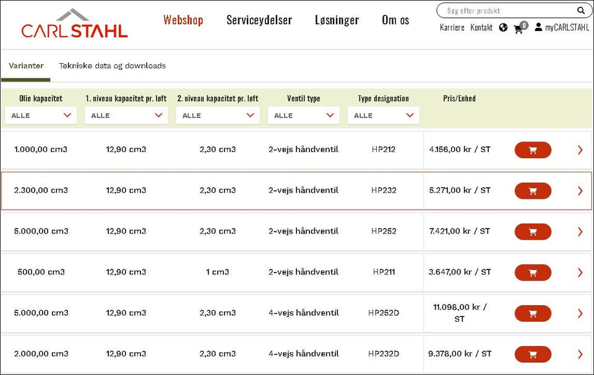Image resolution: width=594 pixels, height=375 pixels.
Task: Add HP211 to cart
Action: 533,273
